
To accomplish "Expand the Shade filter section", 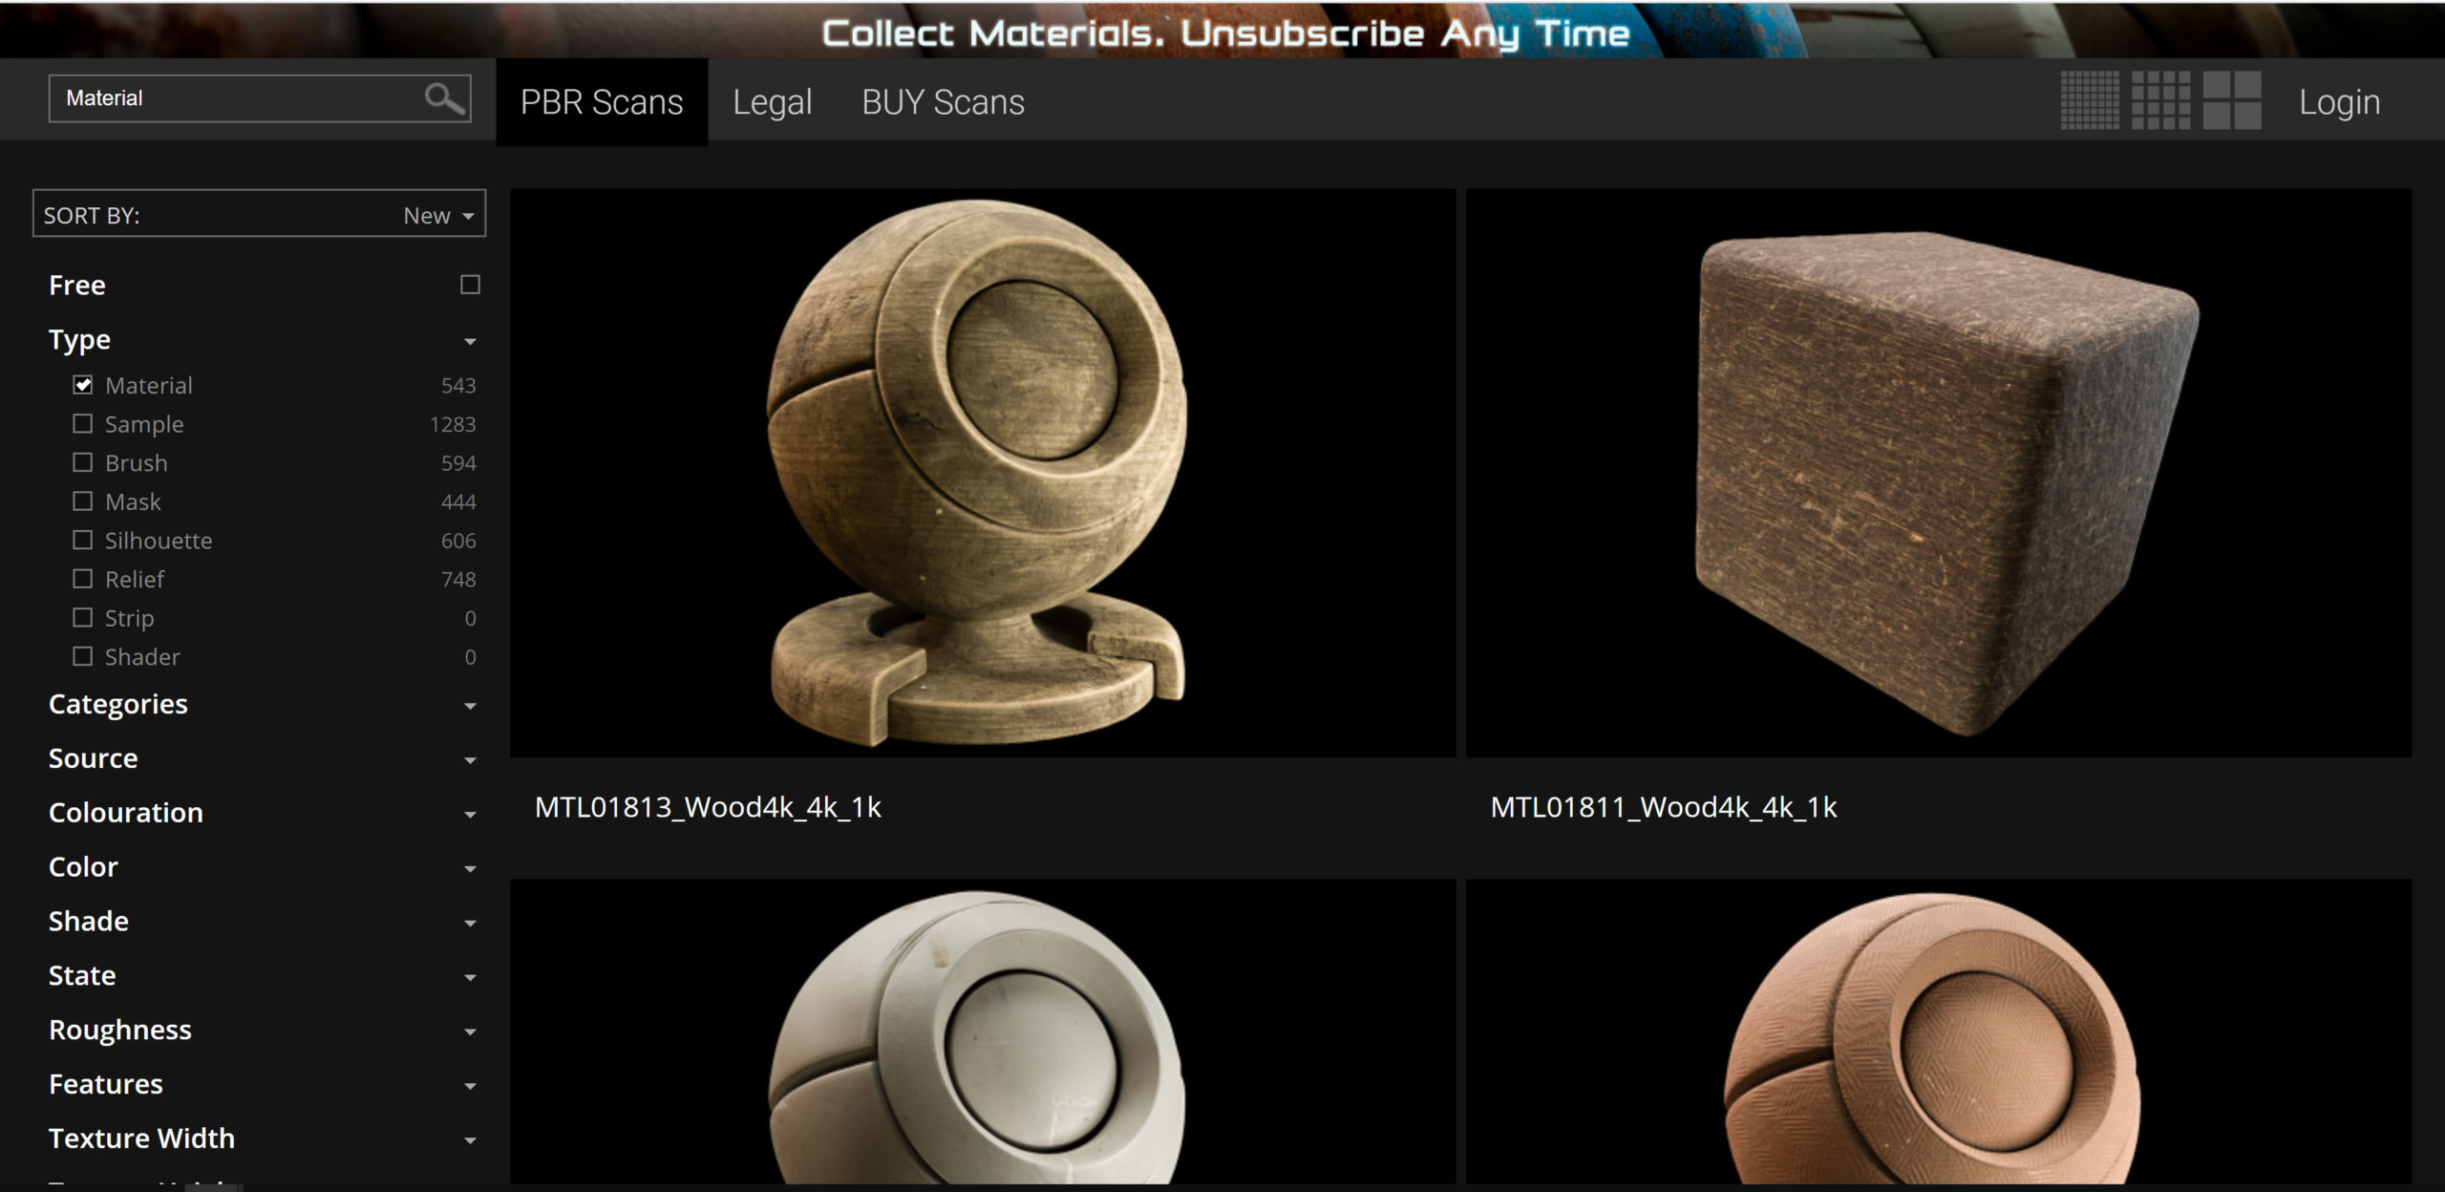I will (470, 925).
